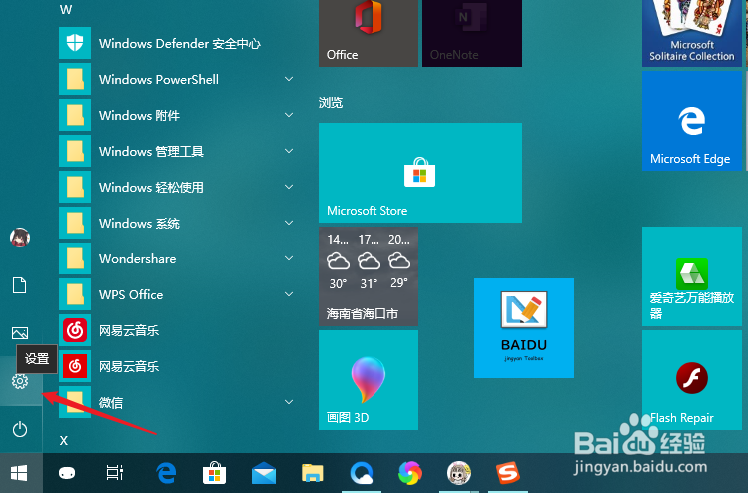The width and height of the screenshot is (748, 493).
Task: Click the colorful pinwheel icon on taskbar
Action: click(x=410, y=473)
